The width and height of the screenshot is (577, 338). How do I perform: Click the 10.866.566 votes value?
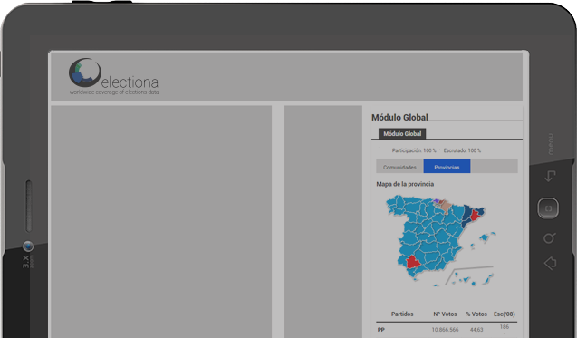(x=445, y=330)
